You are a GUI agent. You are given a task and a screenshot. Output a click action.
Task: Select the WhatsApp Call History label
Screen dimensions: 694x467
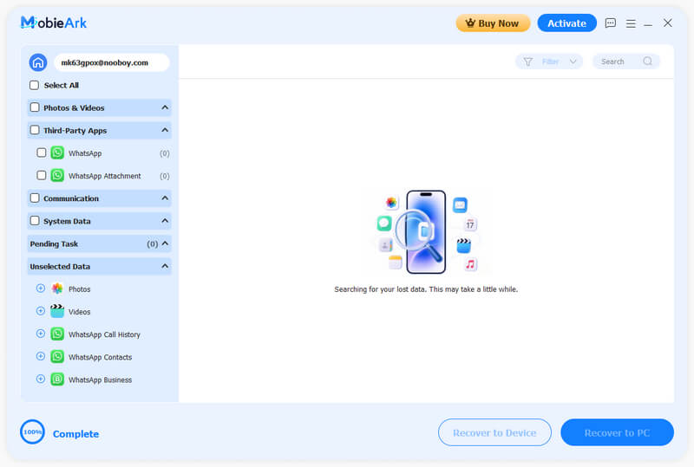[104, 334]
